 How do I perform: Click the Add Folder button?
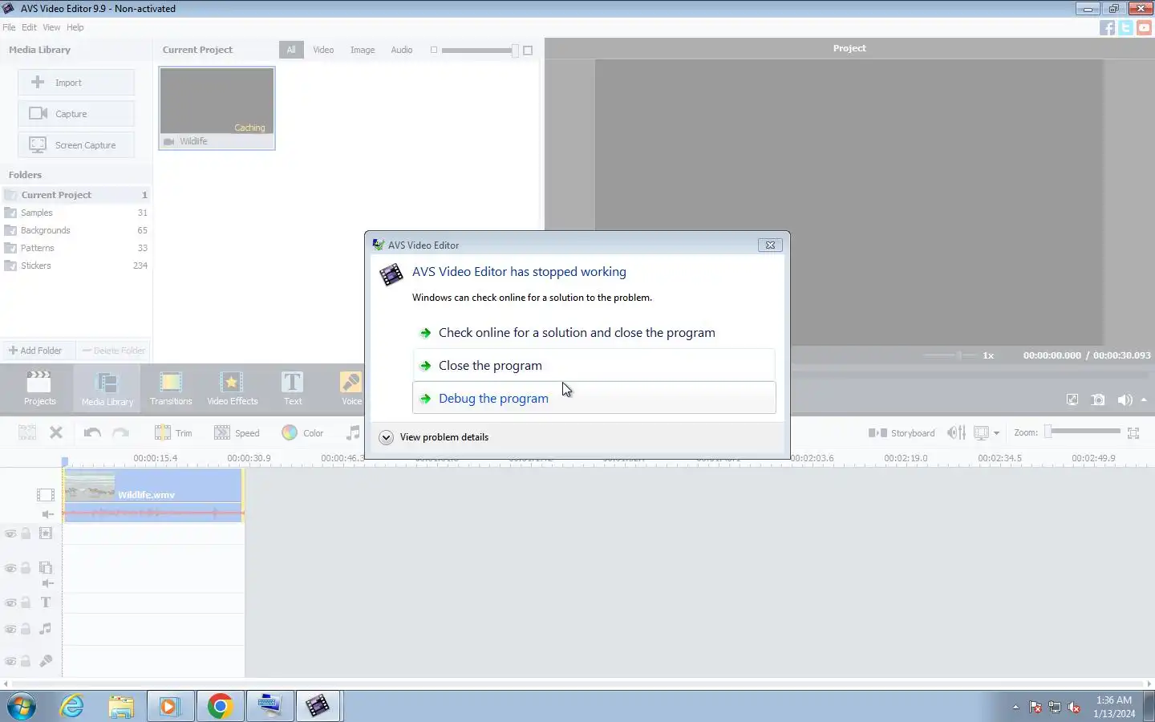(38, 351)
